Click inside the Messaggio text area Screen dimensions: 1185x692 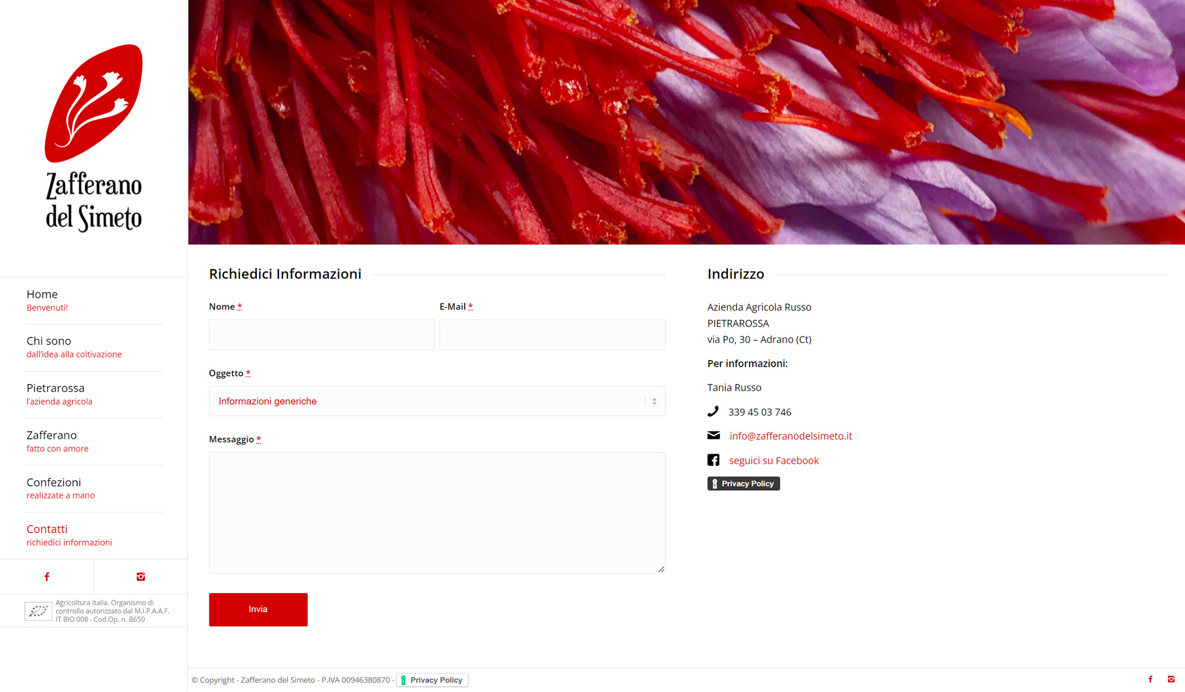[x=437, y=513]
